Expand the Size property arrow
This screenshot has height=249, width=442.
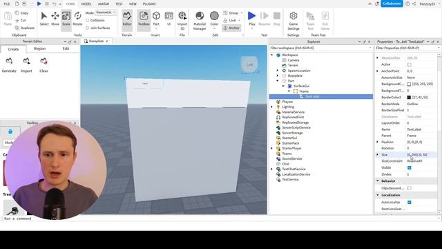pyautogui.click(x=378, y=155)
